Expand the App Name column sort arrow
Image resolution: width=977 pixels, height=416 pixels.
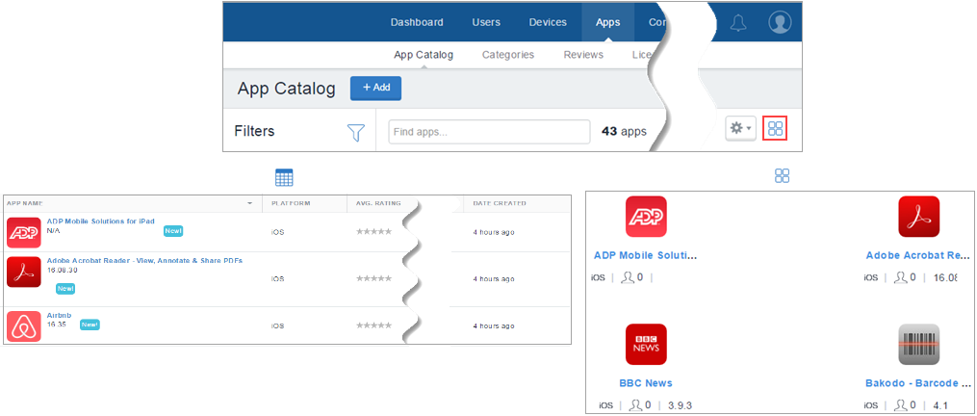pyautogui.click(x=251, y=204)
